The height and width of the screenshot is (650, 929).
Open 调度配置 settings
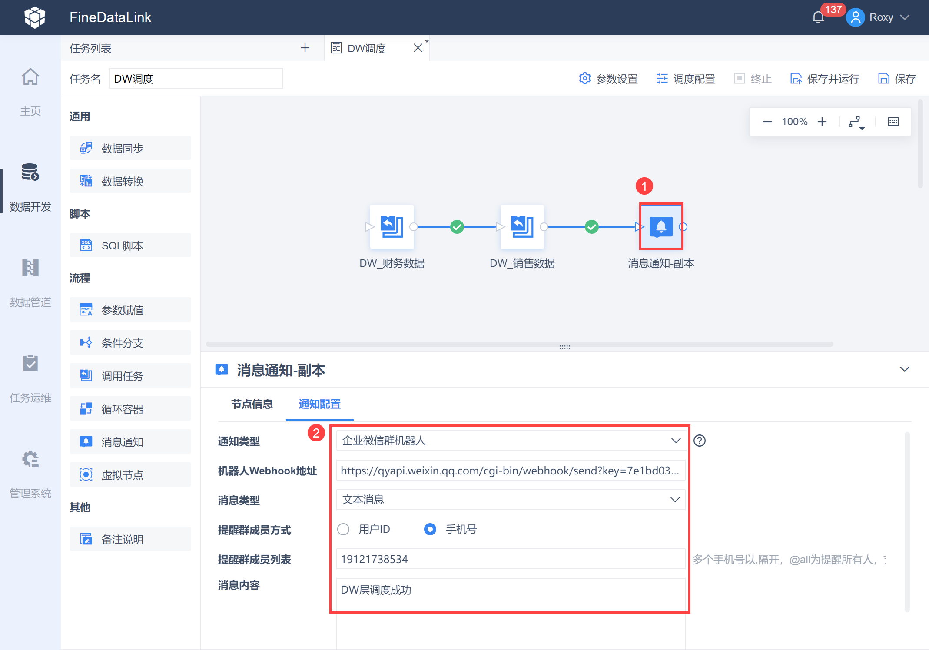pyautogui.click(x=686, y=79)
